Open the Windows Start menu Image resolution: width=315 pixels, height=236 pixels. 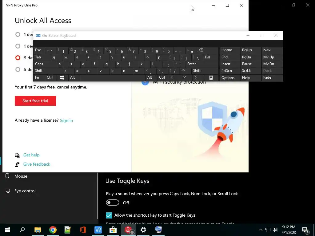point(7,230)
